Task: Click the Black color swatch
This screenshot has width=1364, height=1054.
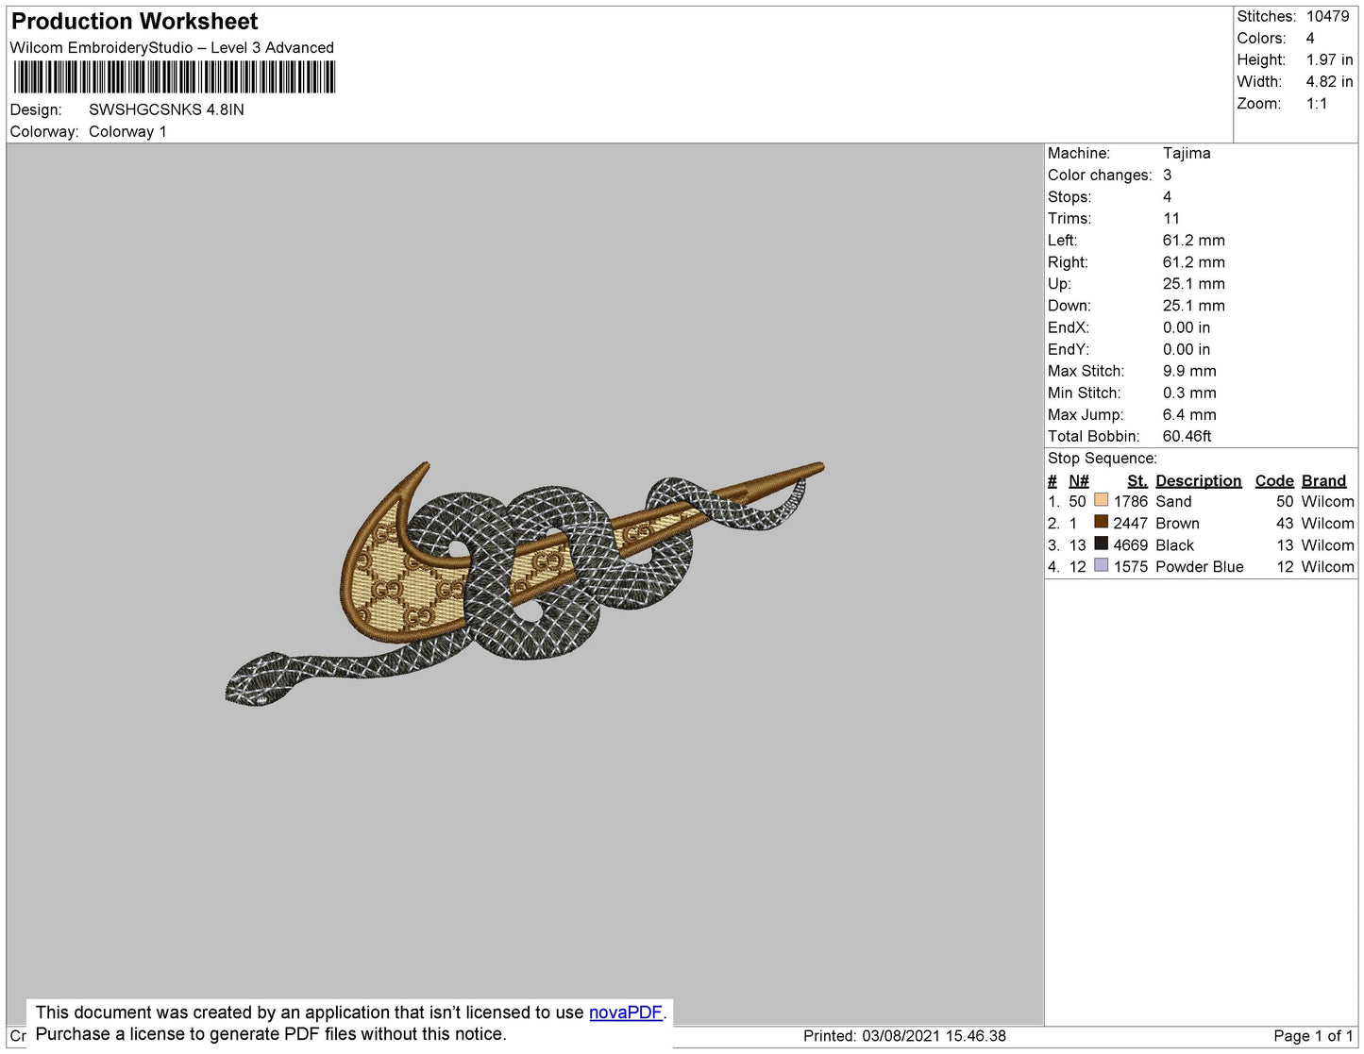Action: pyautogui.click(x=1101, y=544)
